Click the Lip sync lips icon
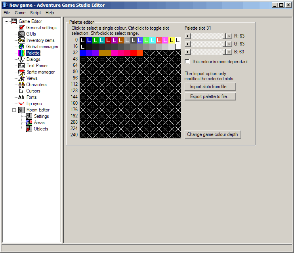Viewport: 294px width, 253px height. [21, 104]
